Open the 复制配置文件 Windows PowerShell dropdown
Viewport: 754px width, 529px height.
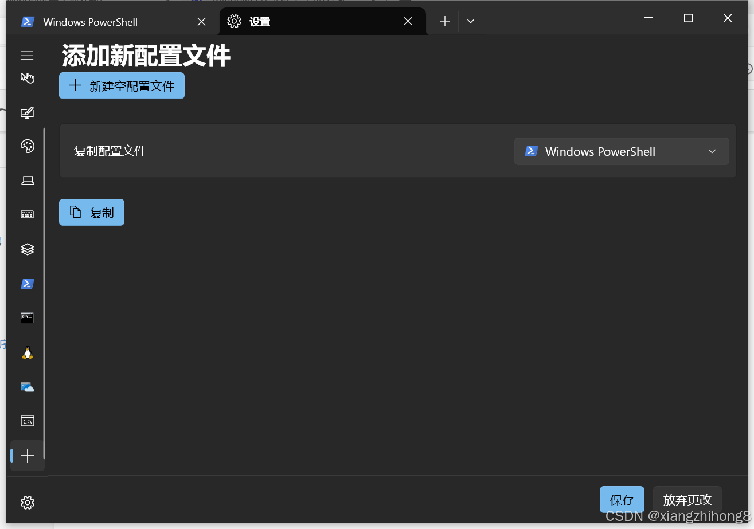tap(622, 151)
